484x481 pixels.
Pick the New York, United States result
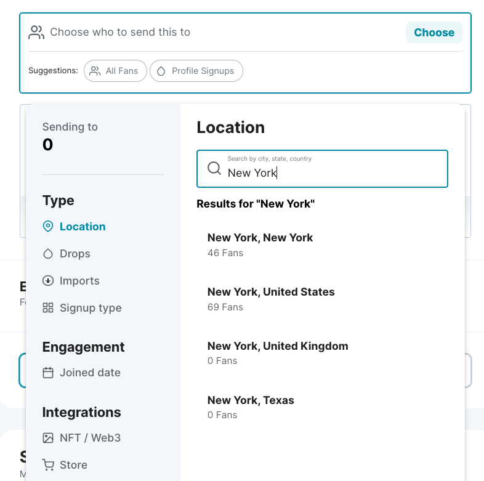pyautogui.click(x=271, y=299)
